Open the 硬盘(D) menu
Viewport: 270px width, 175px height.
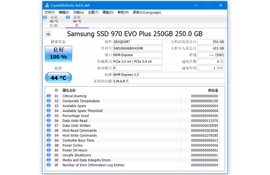[x=108, y=12]
